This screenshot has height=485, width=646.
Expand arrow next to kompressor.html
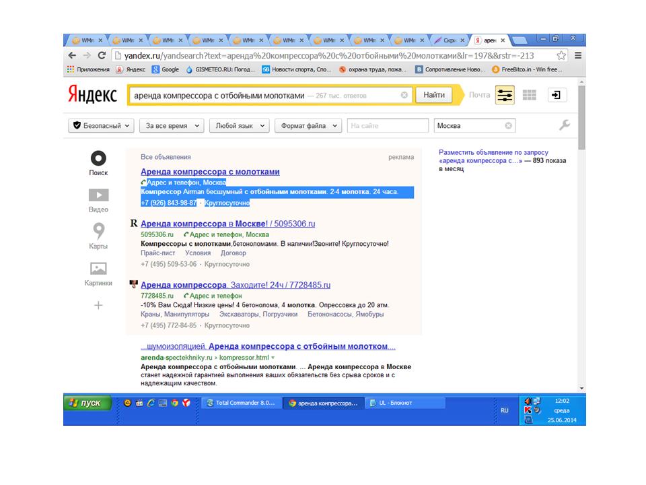click(273, 358)
